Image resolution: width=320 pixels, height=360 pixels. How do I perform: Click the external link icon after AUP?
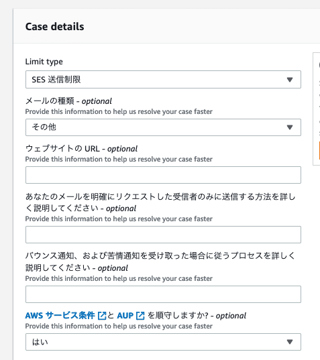point(140,316)
